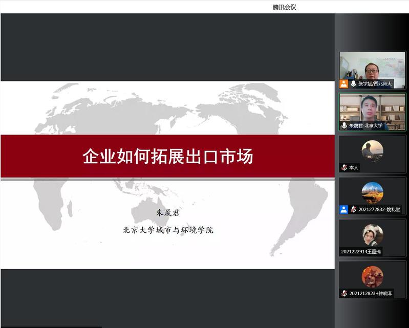Click microphone icon beside 朱晟君-北京大学
This screenshot has height=328, width=409.
(x=344, y=125)
